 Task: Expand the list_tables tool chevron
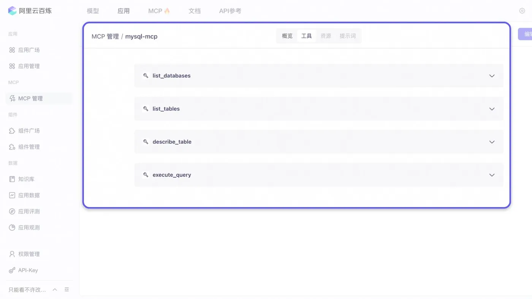pos(492,109)
